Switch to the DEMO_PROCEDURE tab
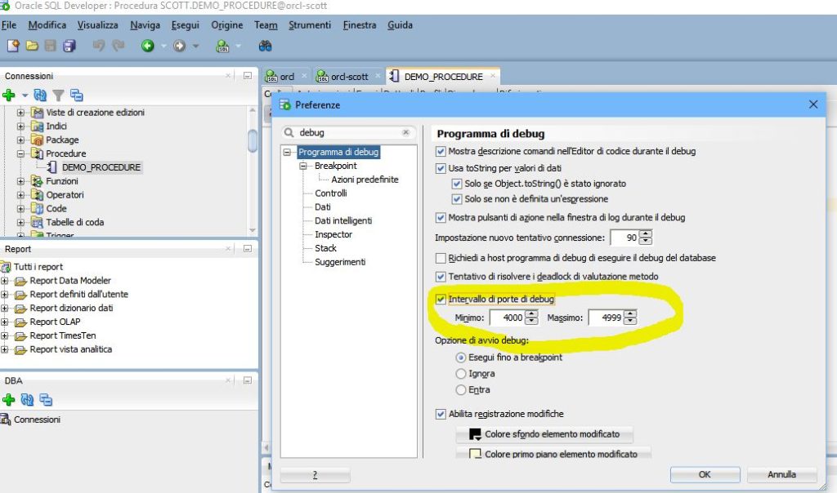The width and height of the screenshot is (837, 493). pyautogui.click(x=443, y=76)
